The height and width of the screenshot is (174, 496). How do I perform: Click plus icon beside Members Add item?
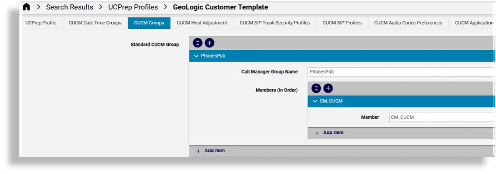click(317, 133)
